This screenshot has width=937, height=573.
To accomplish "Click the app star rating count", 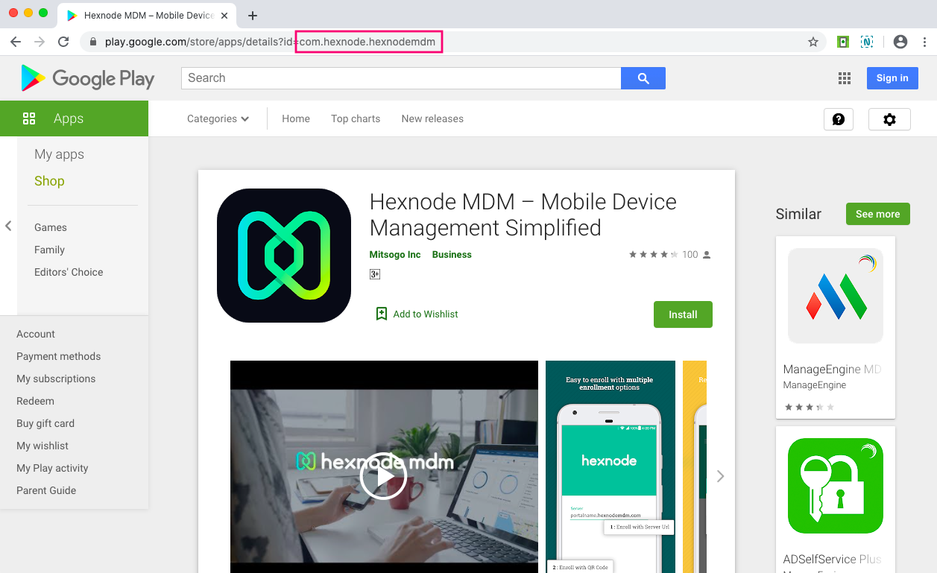I will click(x=690, y=255).
